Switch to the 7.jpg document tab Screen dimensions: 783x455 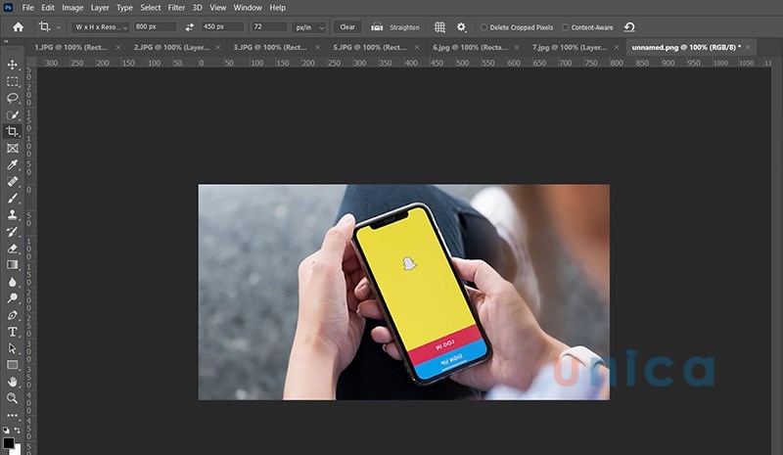click(x=570, y=47)
